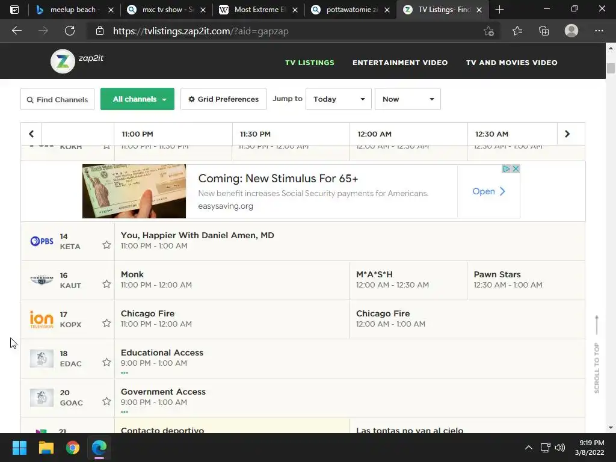This screenshot has height=462, width=616.
Task: Open the Favorites list icon
Action: click(x=517, y=31)
